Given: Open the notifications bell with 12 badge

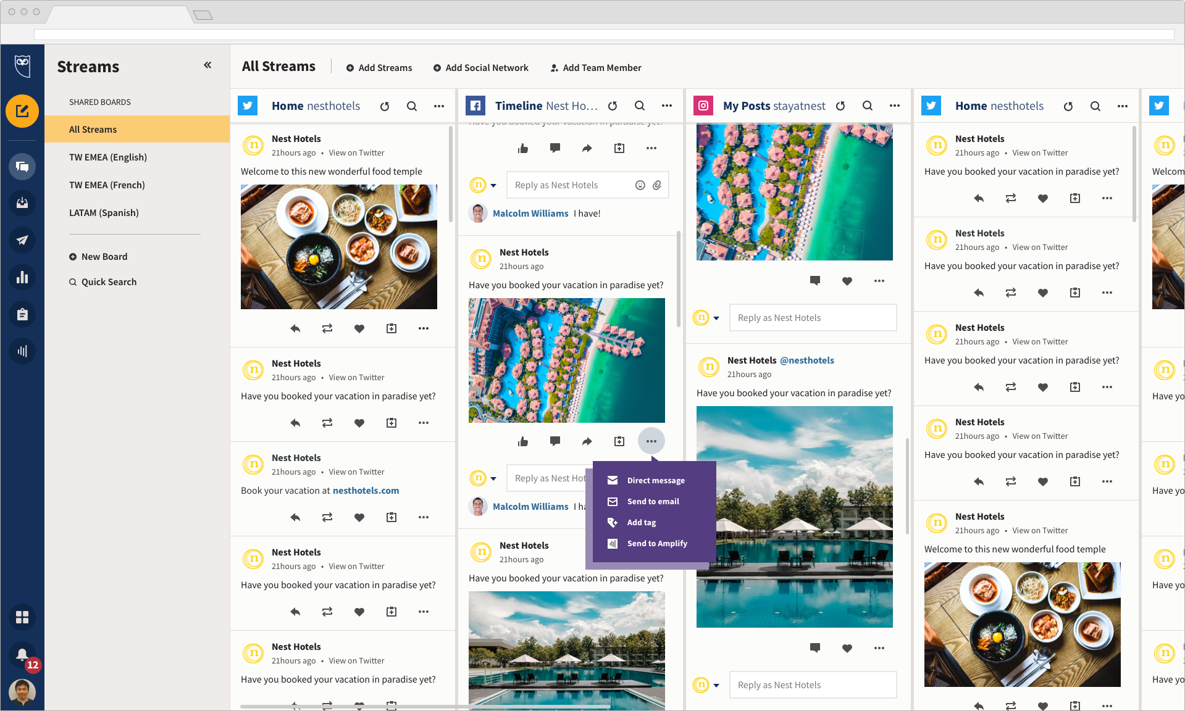Looking at the screenshot, I should click(23, 656).
